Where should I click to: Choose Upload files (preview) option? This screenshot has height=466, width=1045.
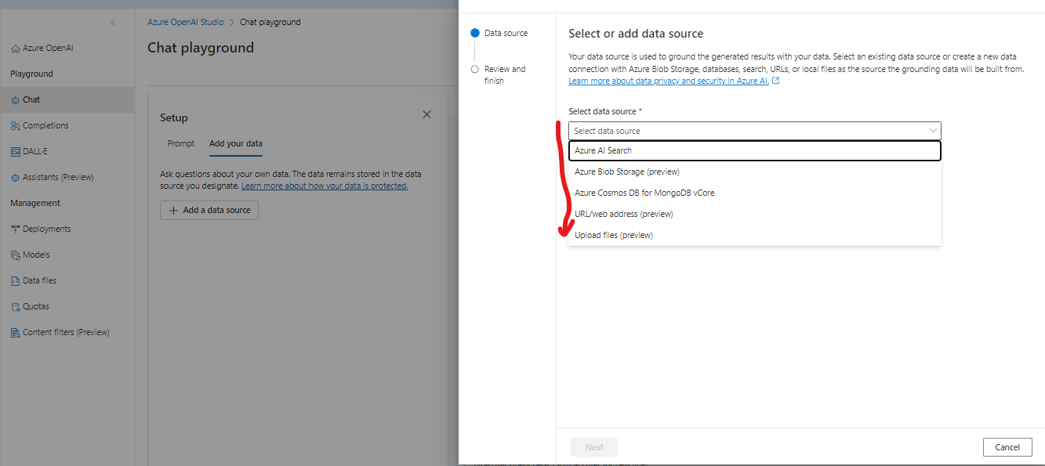coord(754,235)
